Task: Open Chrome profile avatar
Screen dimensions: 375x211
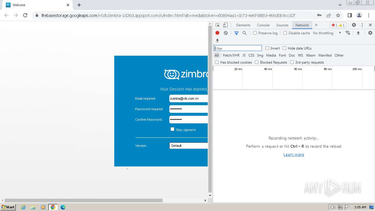Action: click(359, 15)
